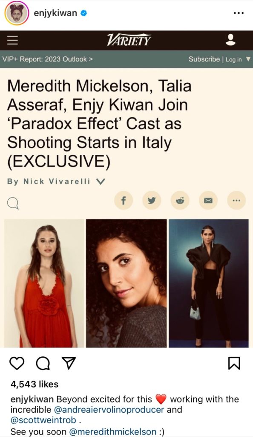Open the three-dot post options menu
The image size is (253, 437).
point(239,13)
